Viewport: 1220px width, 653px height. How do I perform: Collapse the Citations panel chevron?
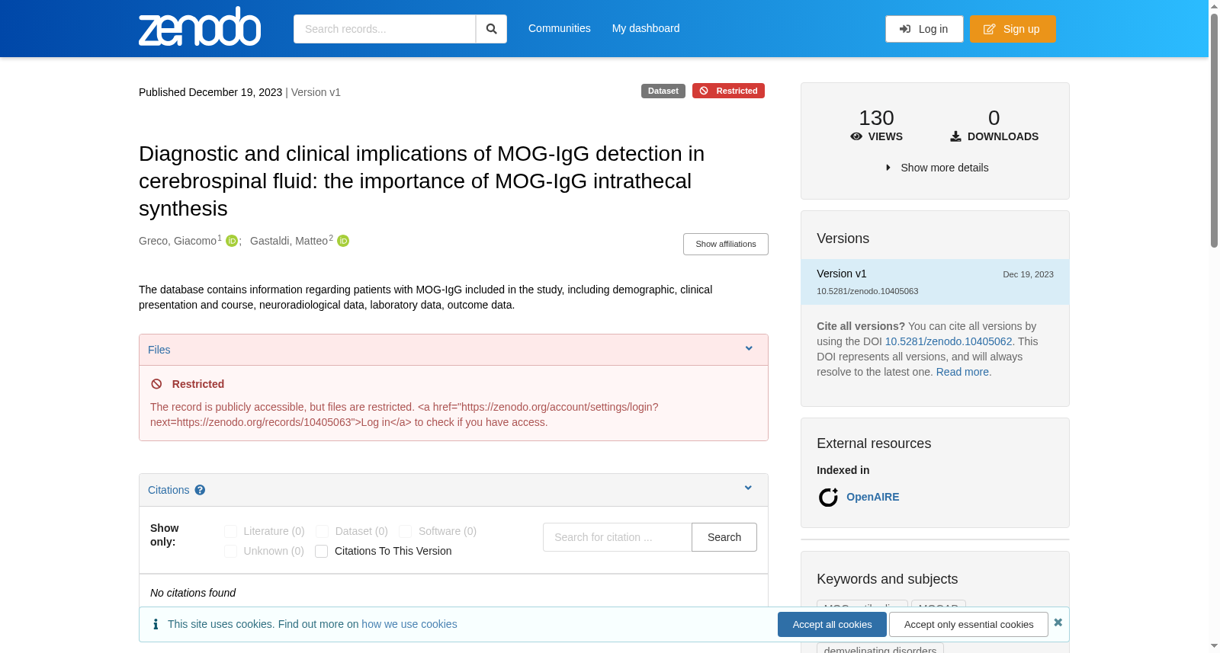(748, 488)
